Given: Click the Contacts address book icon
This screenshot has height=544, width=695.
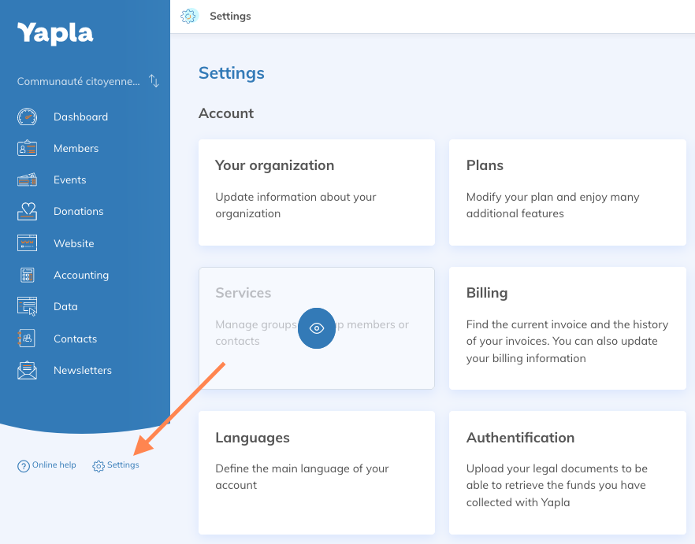Looking at the screenshot, I should [x=27, y=339].
